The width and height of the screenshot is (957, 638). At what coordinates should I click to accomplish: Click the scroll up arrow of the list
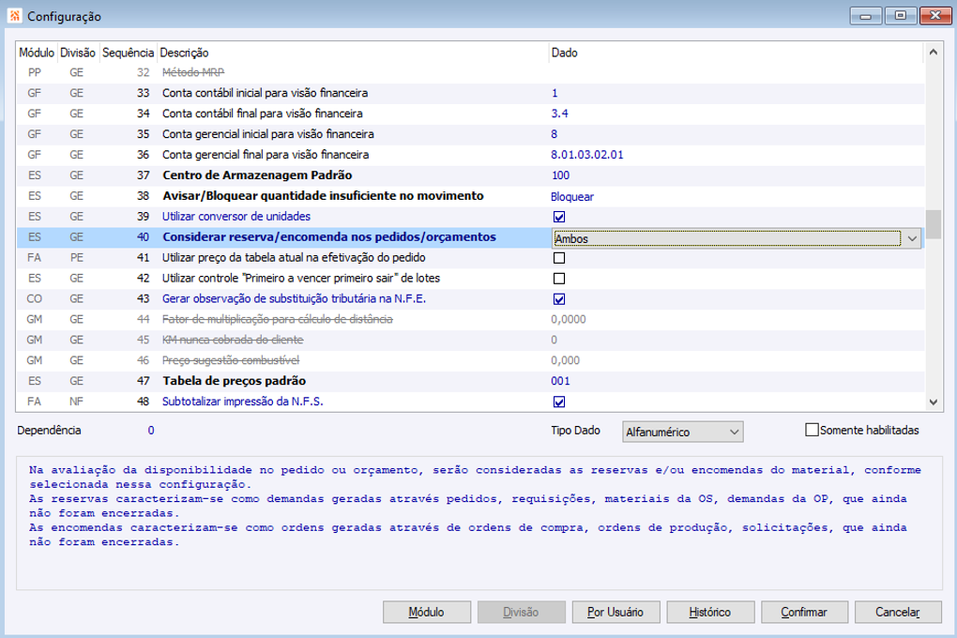934,53
